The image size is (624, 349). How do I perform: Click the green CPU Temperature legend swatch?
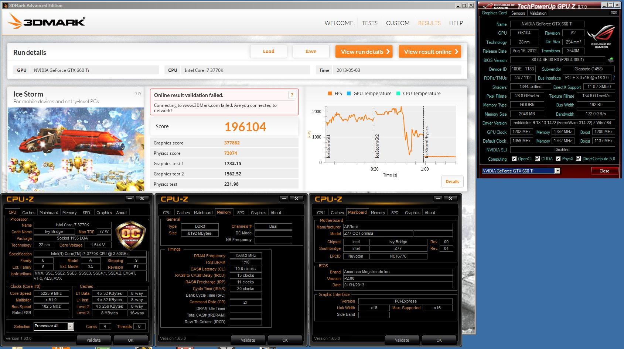(398, 94)
